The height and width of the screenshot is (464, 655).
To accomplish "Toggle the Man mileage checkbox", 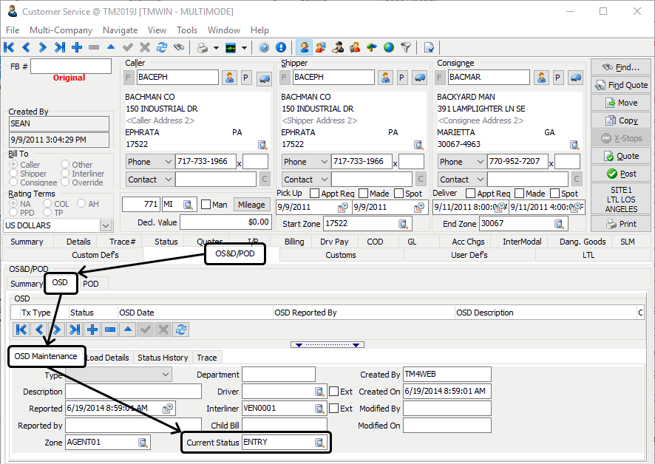I will point(206,205).
